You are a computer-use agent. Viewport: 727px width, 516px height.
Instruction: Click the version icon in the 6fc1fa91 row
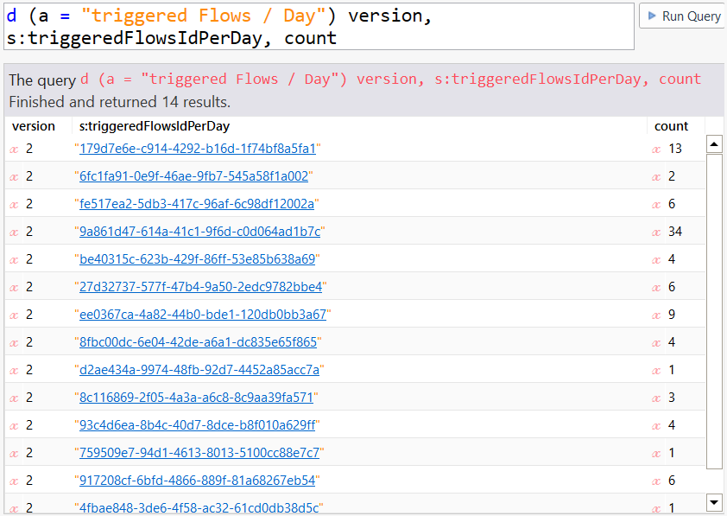[x=14, y=176]
